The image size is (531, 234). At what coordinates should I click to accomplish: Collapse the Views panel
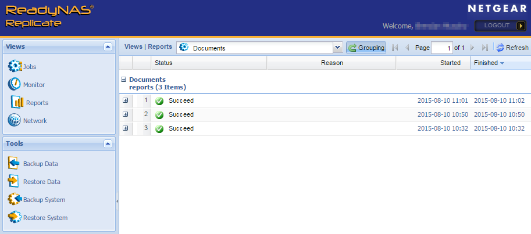coord(107,46)
